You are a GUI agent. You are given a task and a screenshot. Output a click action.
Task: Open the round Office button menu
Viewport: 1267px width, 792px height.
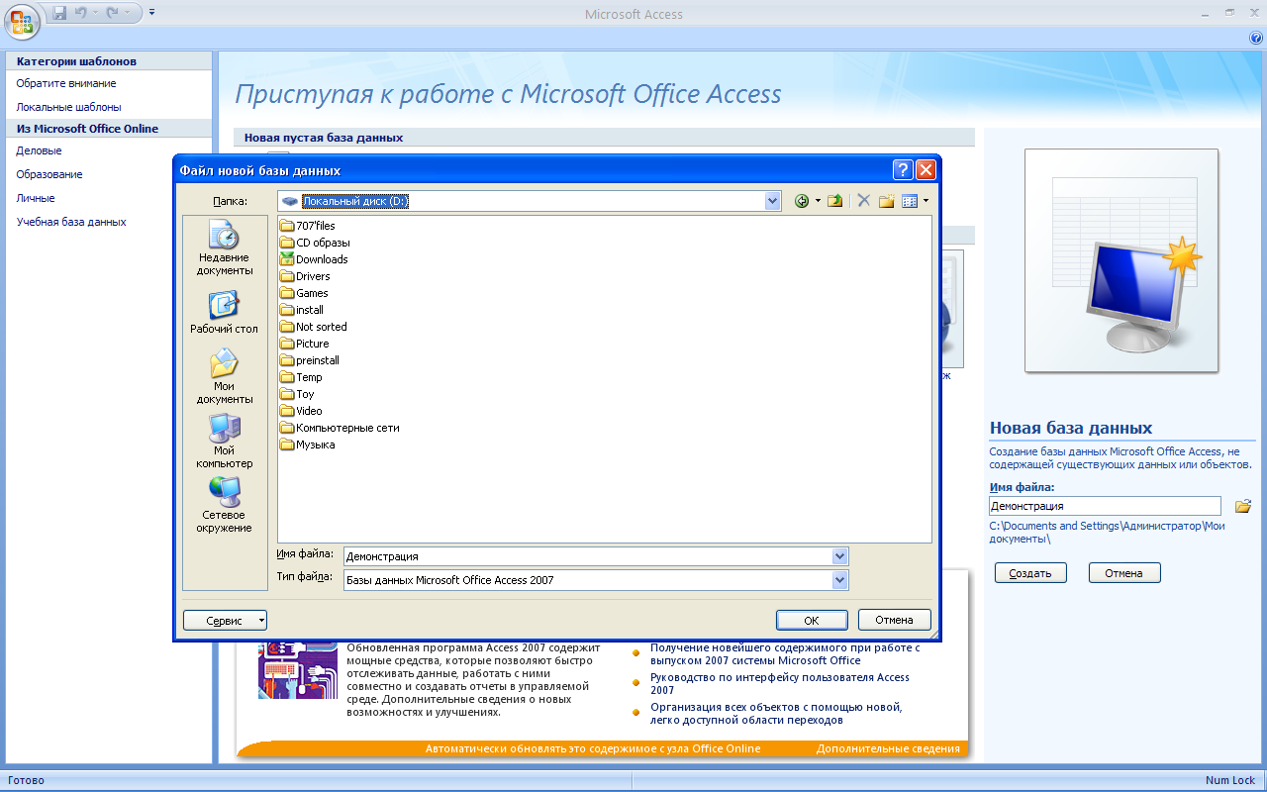point(22,20)
